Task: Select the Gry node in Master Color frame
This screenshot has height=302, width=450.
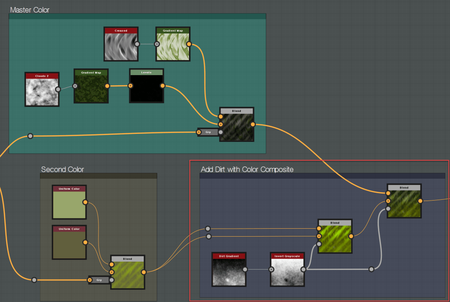Action: pos(208,132)
